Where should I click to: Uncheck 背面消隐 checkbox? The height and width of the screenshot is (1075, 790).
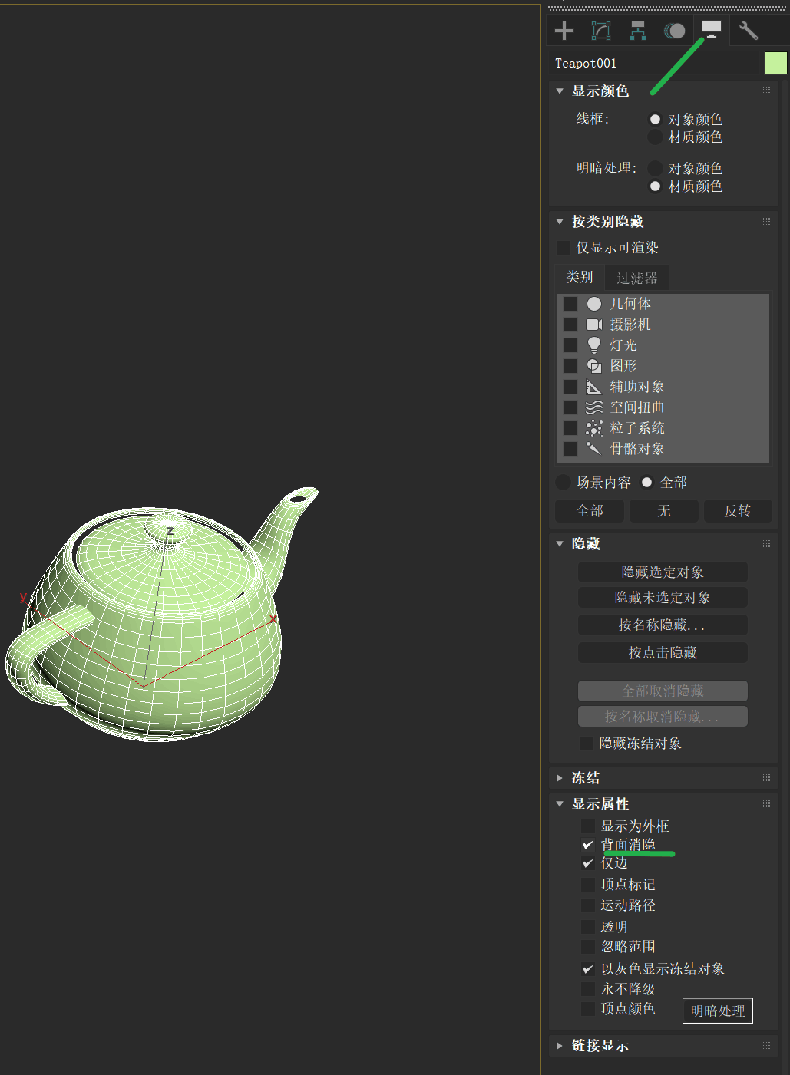588,845
